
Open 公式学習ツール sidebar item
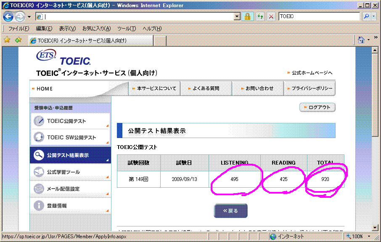(70, 172)
